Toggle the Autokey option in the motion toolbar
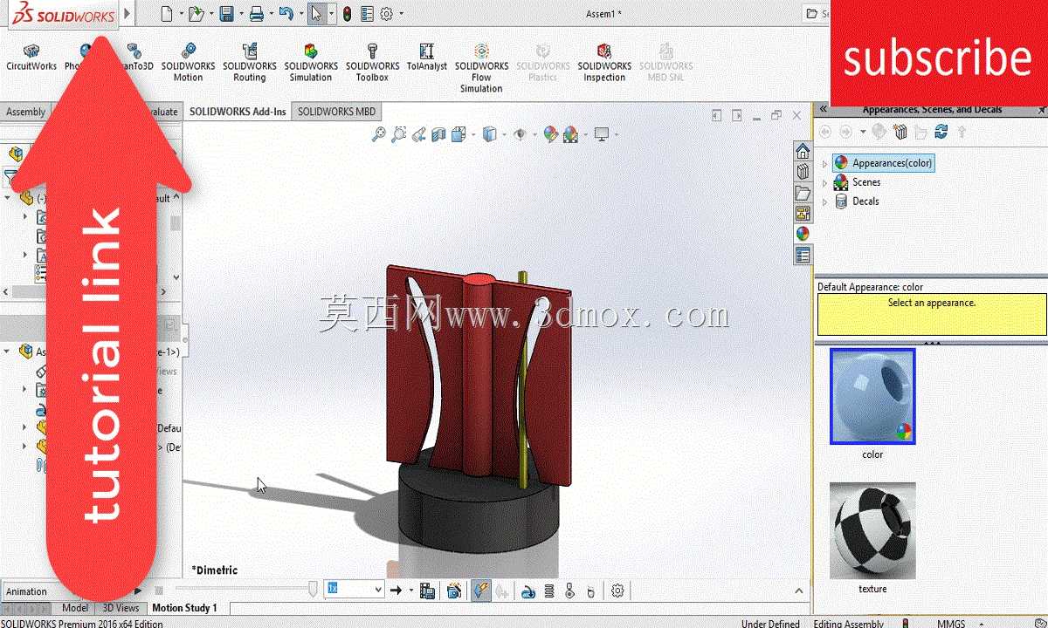 tap(481, 590)
